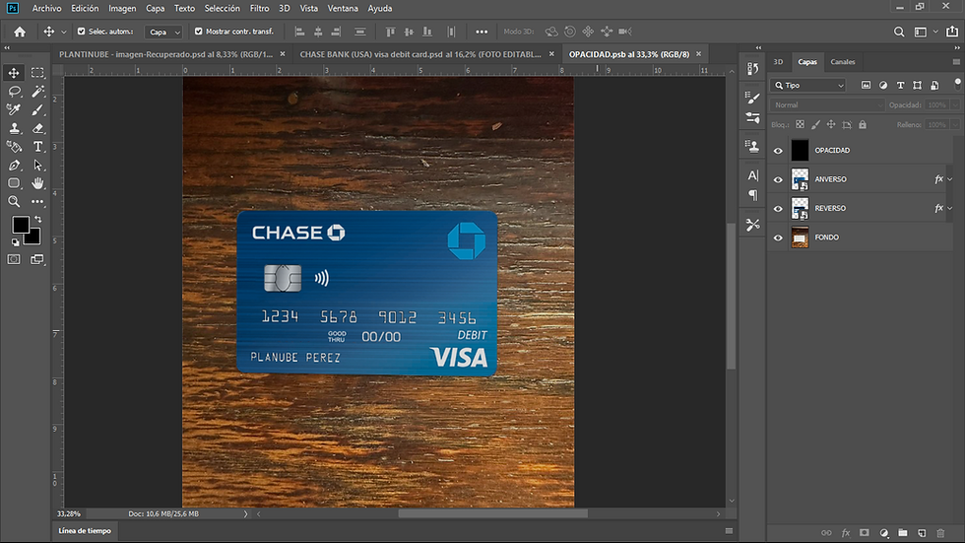
Task: Expand ANVERSO layer effects chevron
Action: click(950, 179)
